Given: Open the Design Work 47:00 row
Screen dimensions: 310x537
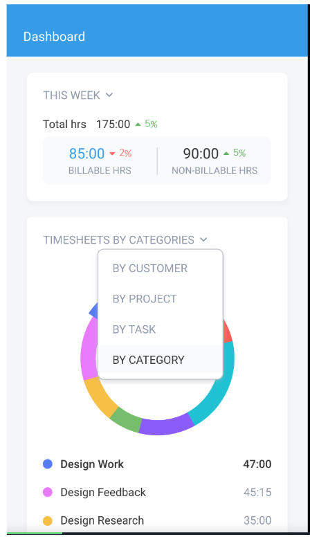Looking at the screenshot, I should 157,464.
